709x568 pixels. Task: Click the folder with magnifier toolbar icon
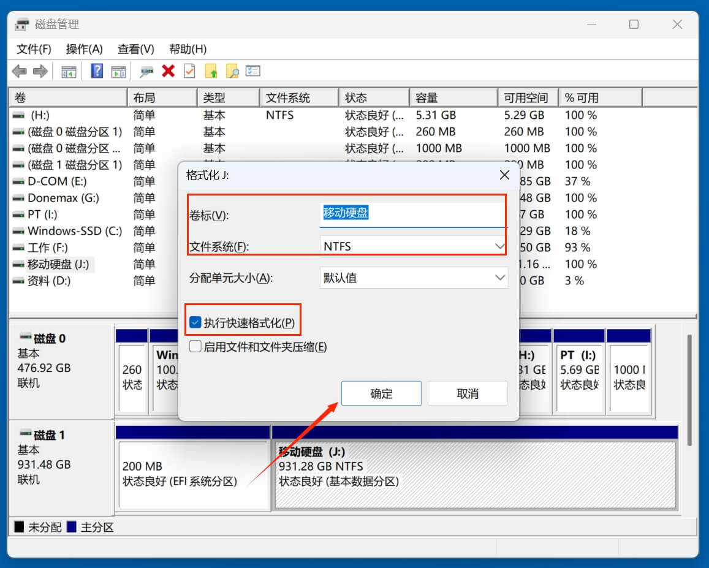point(232,71)
